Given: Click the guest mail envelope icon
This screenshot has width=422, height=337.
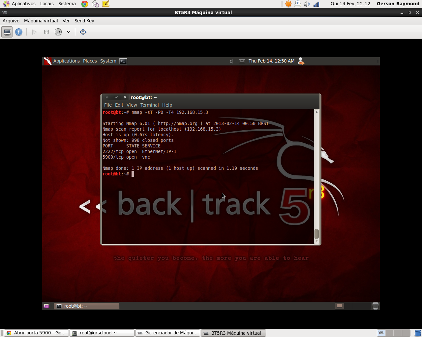Looking at the screenshot, I should tap(242, 61).
